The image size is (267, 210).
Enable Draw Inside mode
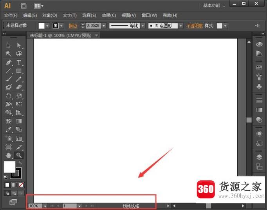coord(21,193)
